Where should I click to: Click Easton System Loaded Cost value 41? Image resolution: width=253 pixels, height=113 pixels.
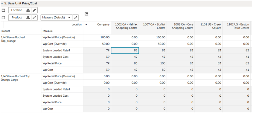(237, 57)
